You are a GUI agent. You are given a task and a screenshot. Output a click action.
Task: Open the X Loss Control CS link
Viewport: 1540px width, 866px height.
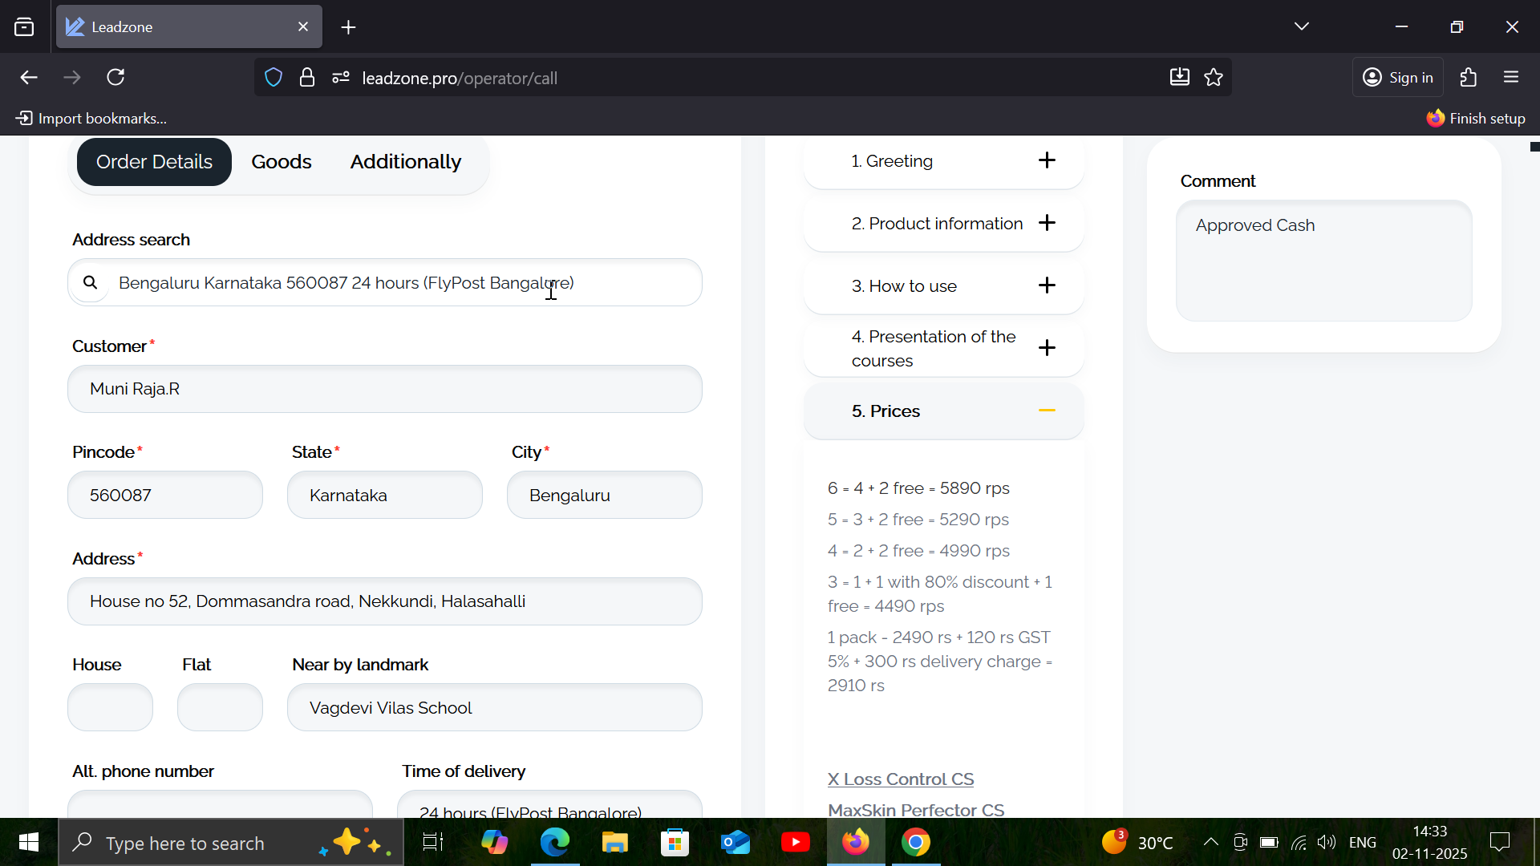click(x=901, y=779)
